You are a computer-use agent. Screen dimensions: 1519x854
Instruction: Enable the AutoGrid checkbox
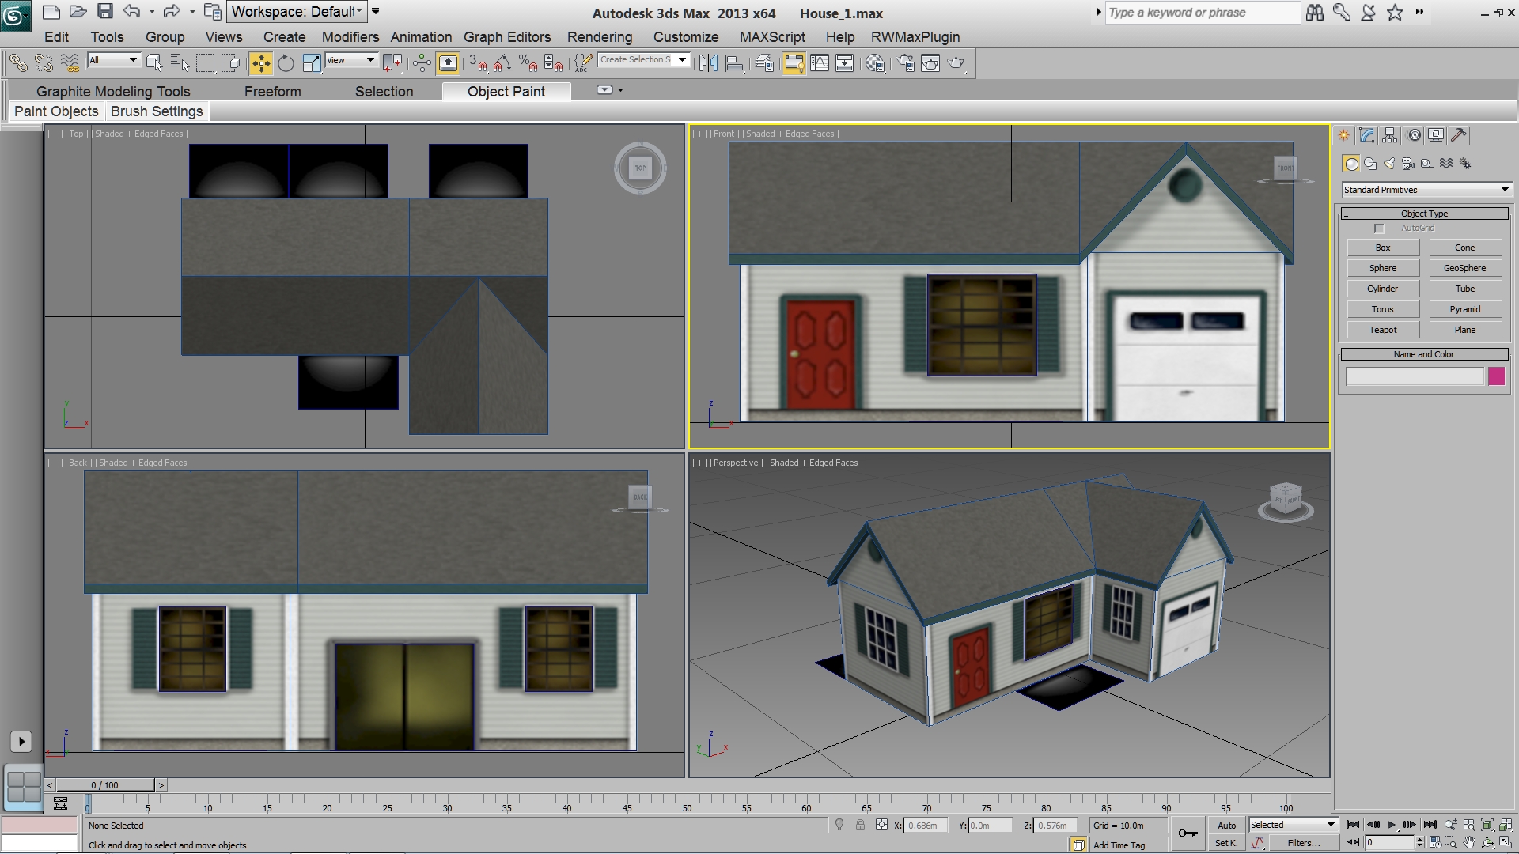(x=1379, y=229)
